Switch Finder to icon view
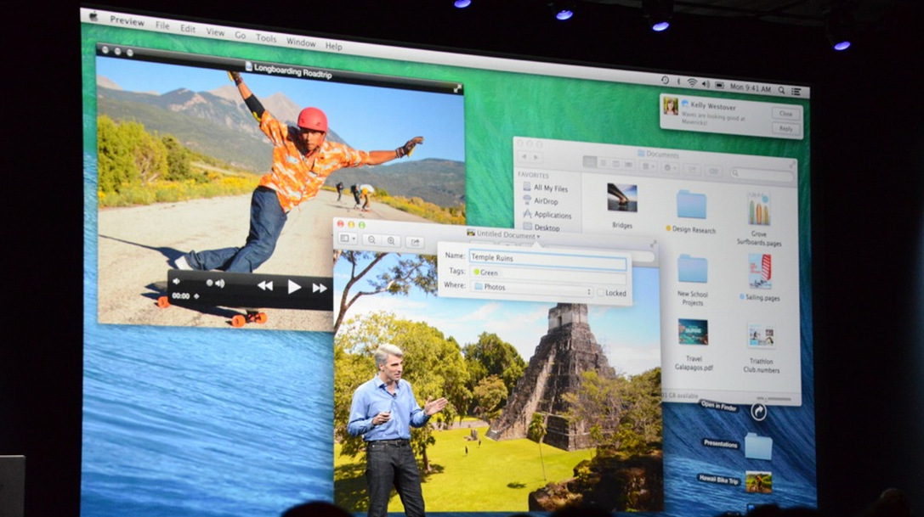The width and height of the screenshot is (924, 517). 589,161
